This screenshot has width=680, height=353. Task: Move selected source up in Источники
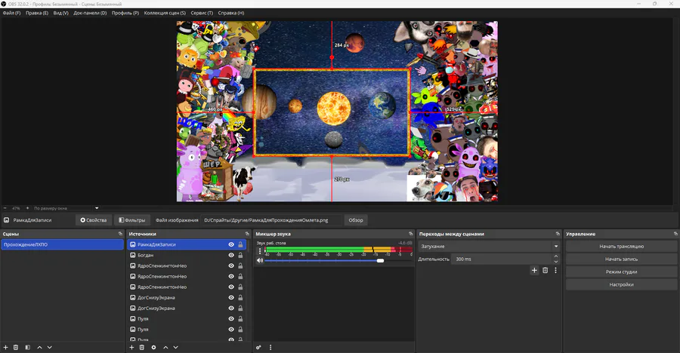165,348
